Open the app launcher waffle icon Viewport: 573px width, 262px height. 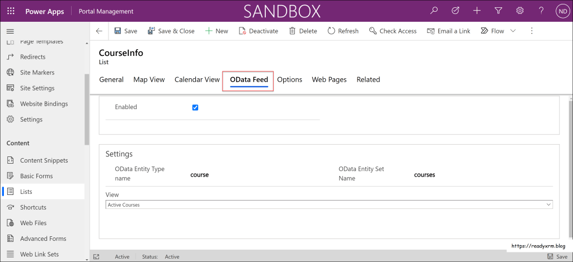(x=11, y=11)
